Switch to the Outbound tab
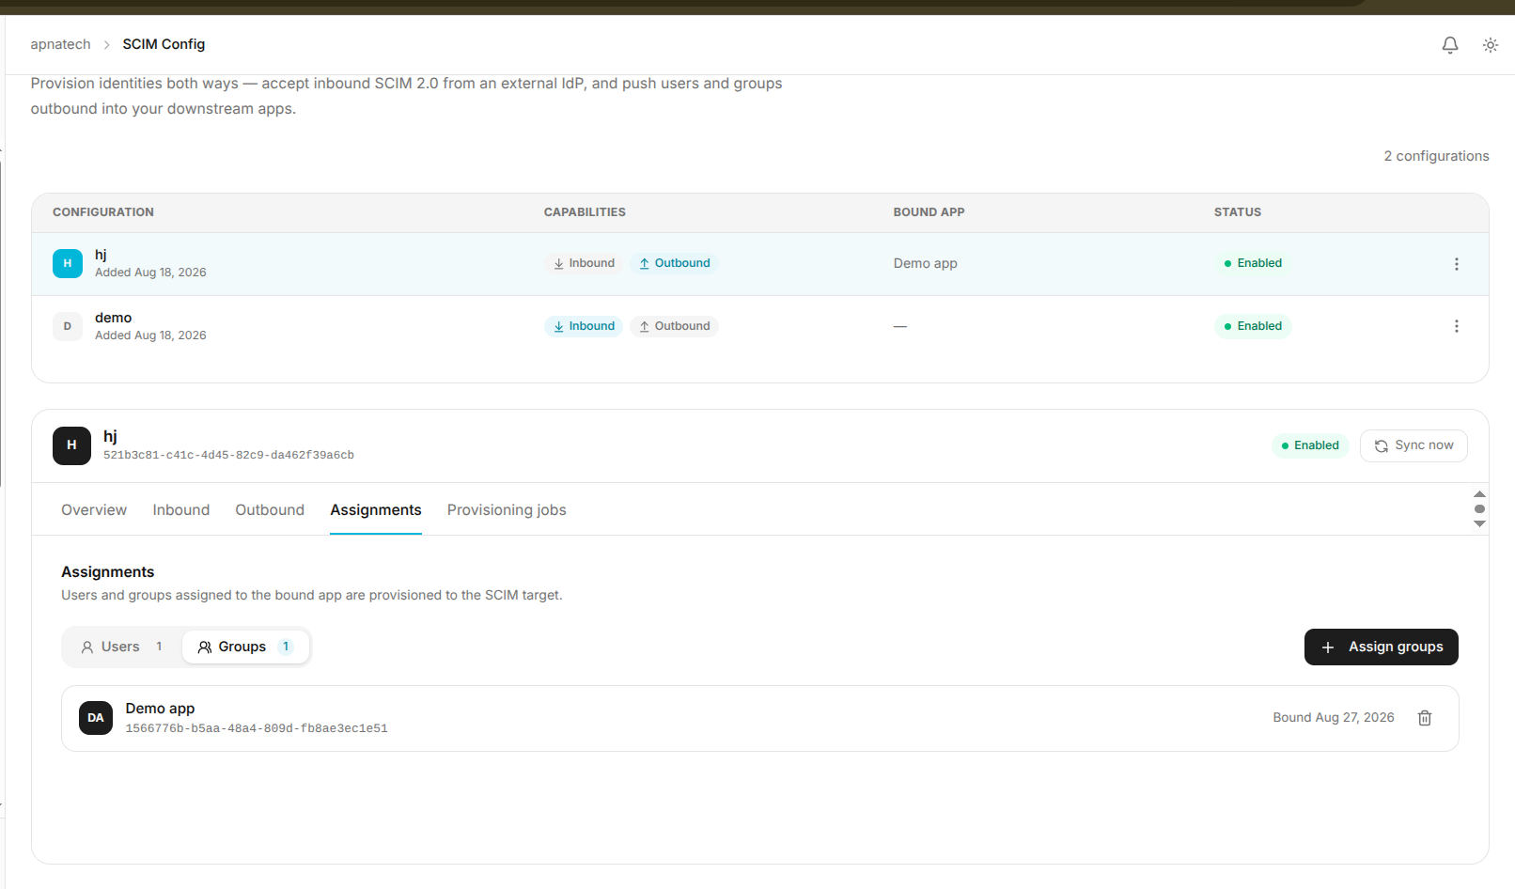This screenshot has width=1515, height=889. (270, 510)
